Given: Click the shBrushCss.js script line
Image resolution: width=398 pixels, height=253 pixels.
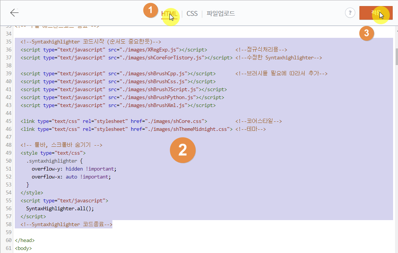Looking at the screenshot, I should pyautogui.click(x=118, y=81).
